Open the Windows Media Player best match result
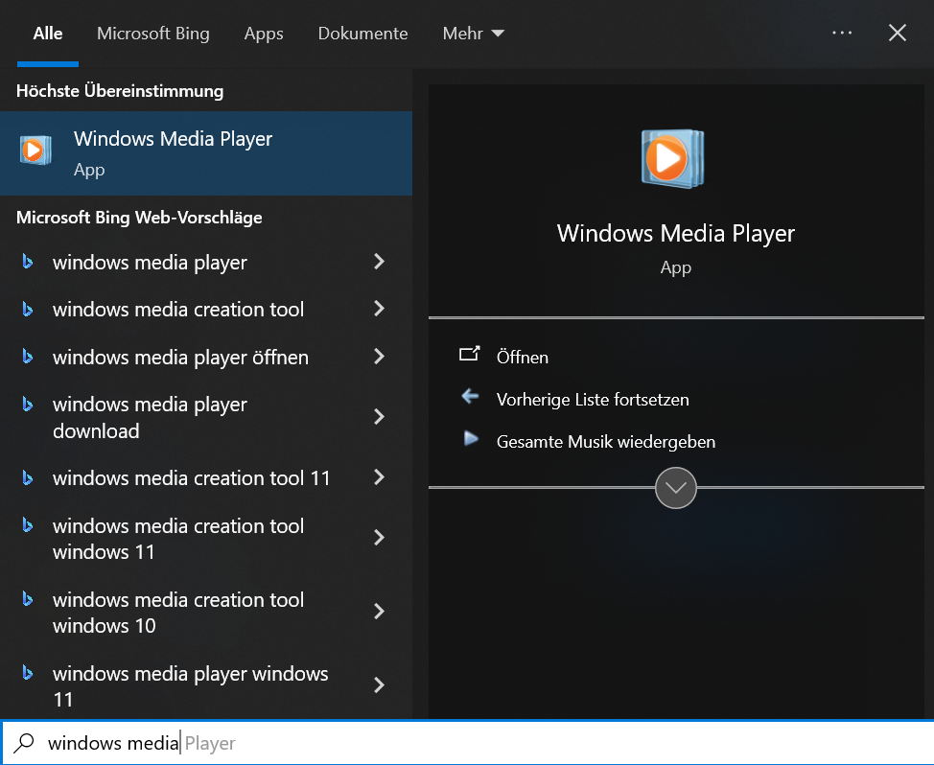Viewport: 934px width, 765px height. (206, 153)
